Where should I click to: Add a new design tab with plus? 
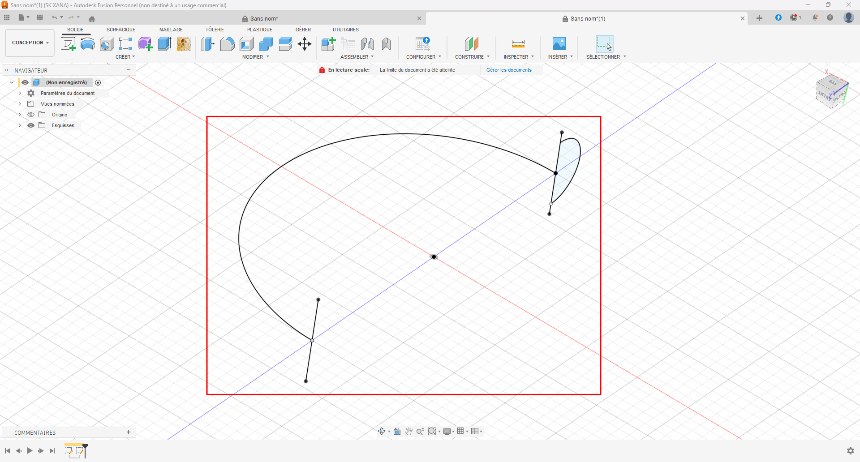[x=759, y=18]
